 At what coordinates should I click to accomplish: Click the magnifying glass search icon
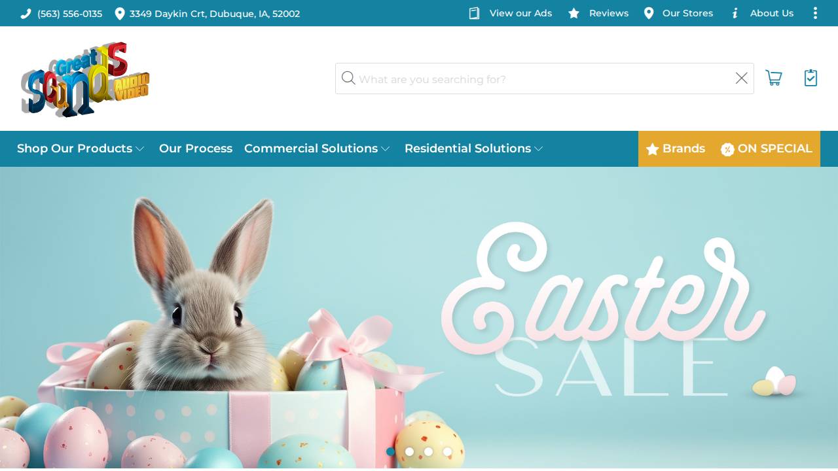348,78
